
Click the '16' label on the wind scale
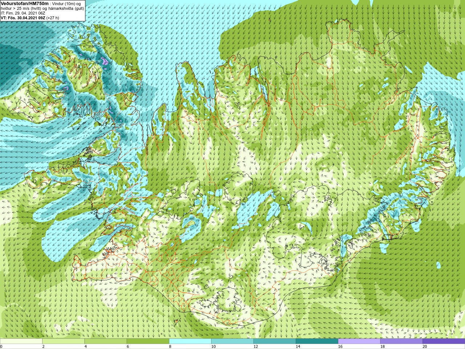pos(340,346)
